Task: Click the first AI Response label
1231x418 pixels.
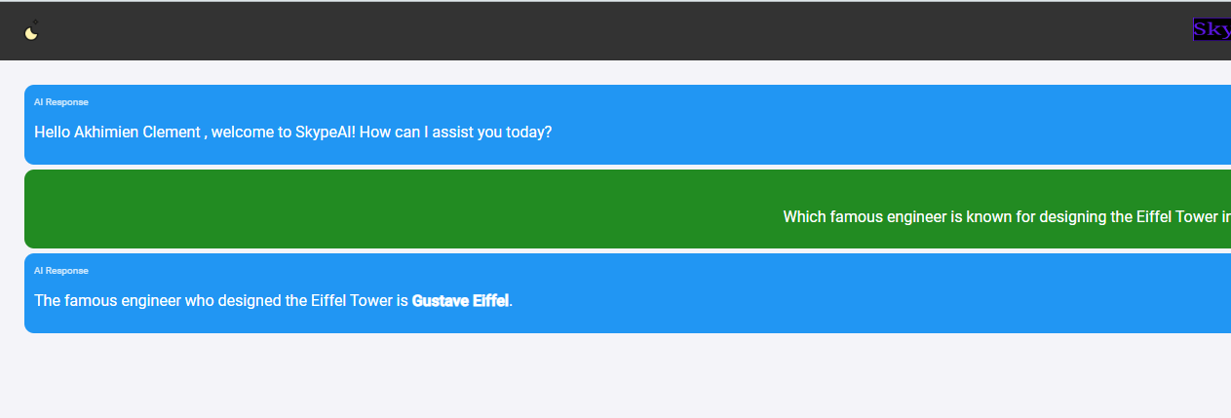Action: 61,101
